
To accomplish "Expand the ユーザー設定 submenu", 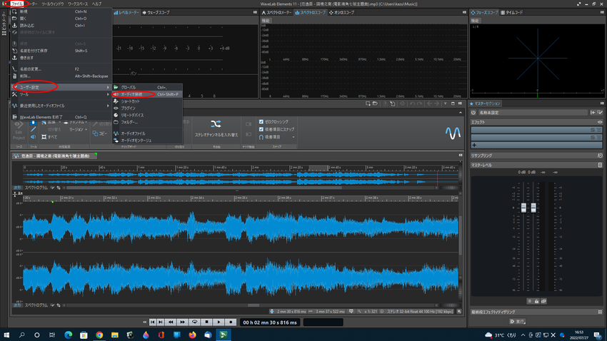I will (61, 87).
